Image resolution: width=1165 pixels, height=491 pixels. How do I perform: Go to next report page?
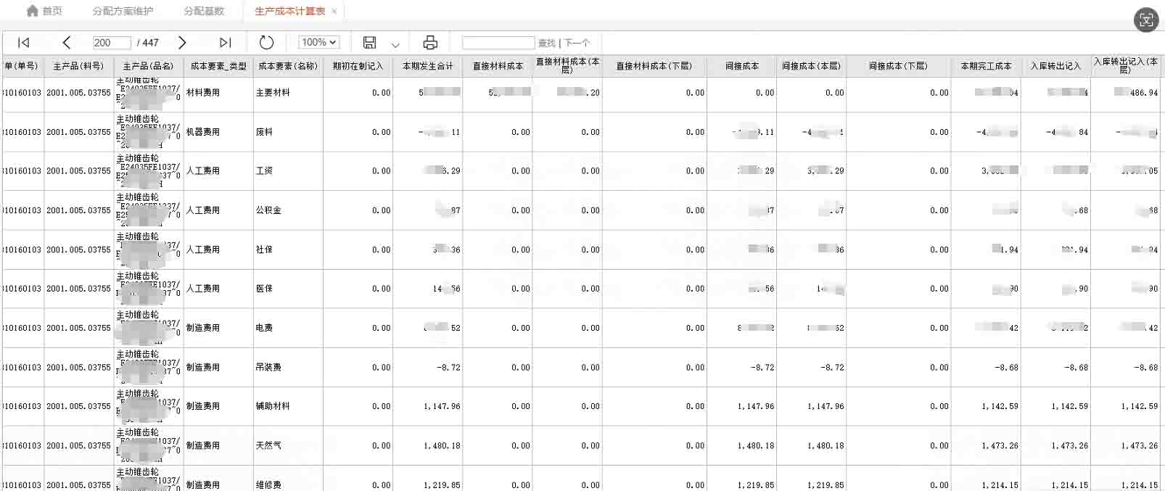point(182,43)
